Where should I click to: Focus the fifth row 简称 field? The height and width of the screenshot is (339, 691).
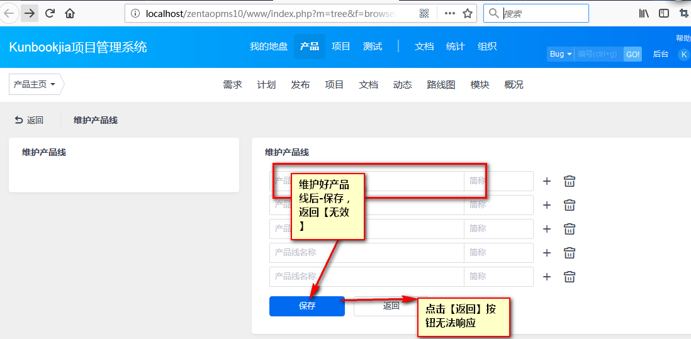498,277
